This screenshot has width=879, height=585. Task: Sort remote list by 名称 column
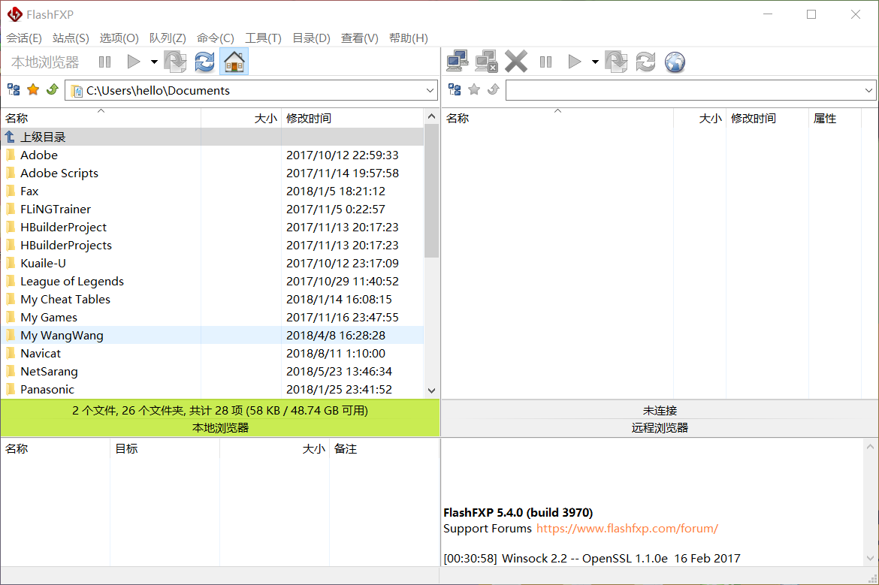[557, 118]
